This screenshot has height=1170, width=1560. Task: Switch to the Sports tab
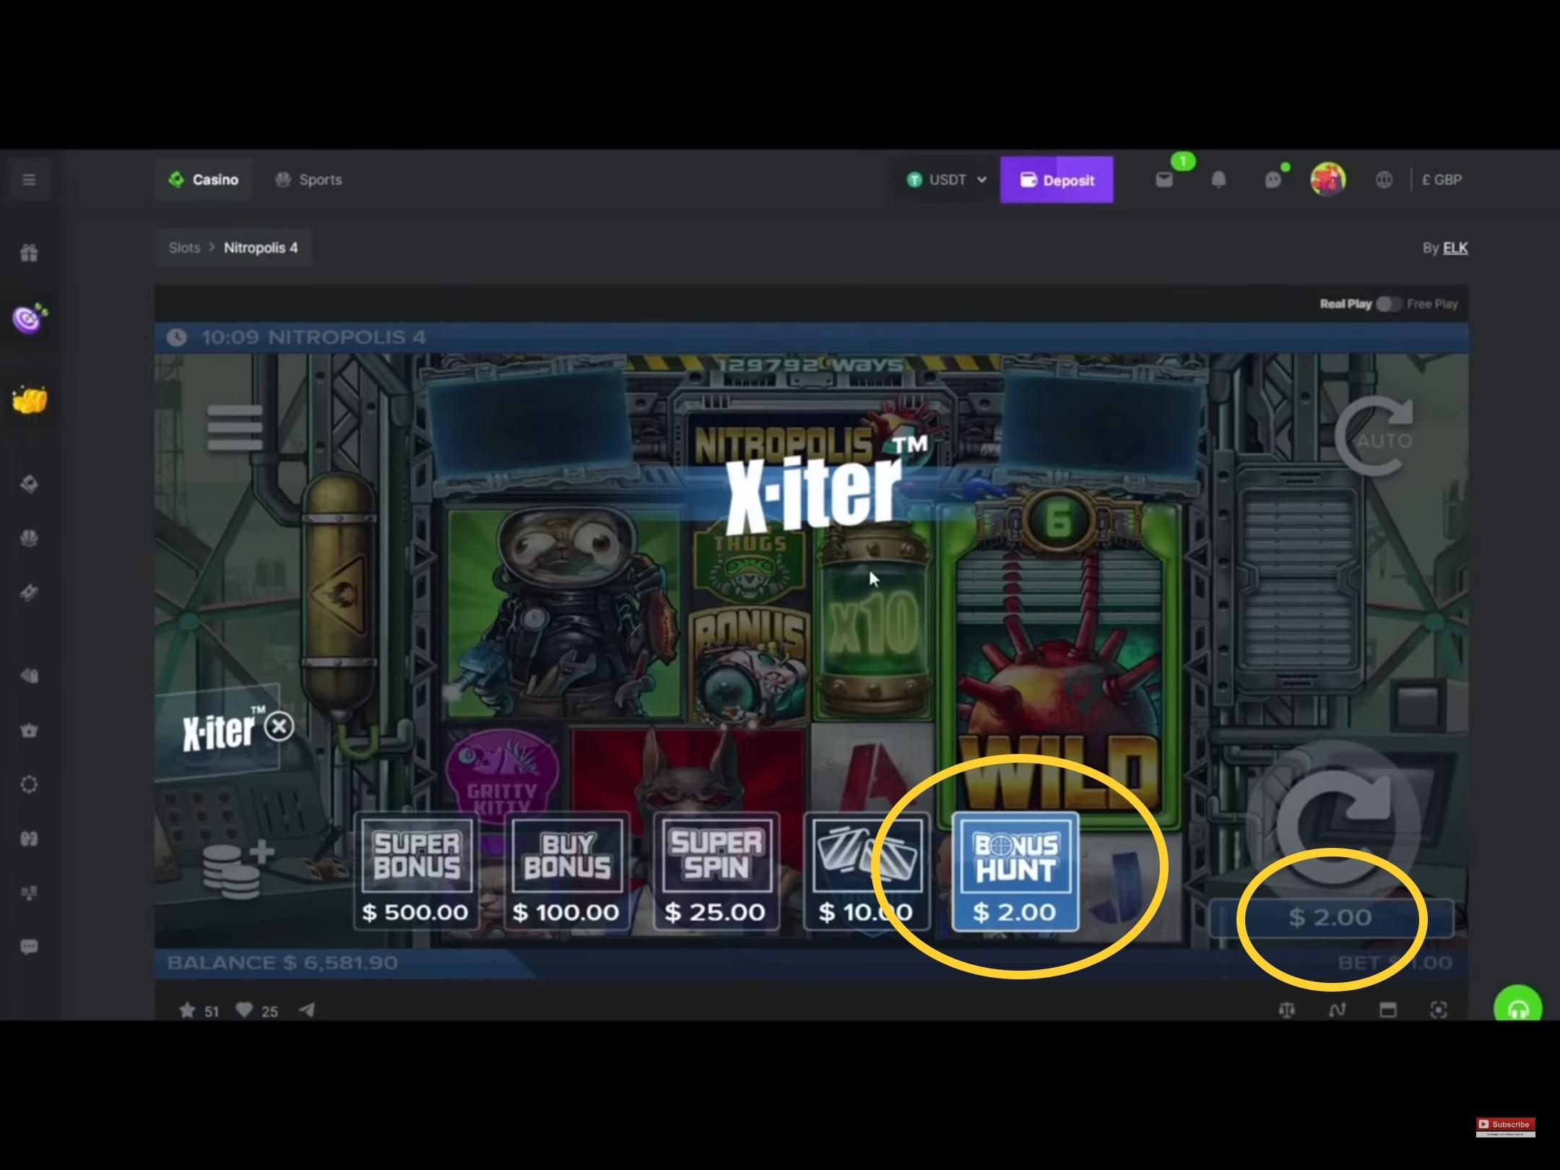[x=308, y=179]
